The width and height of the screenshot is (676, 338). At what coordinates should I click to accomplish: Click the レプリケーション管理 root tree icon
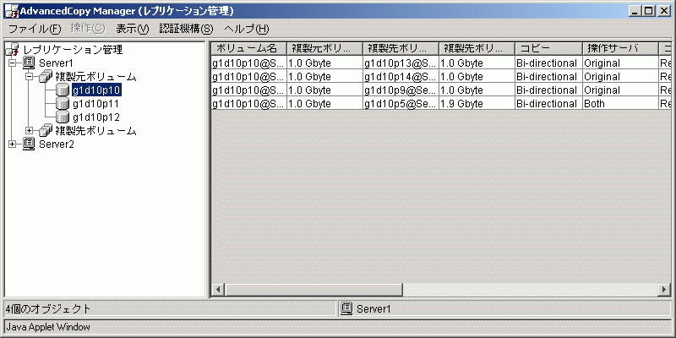12,50
